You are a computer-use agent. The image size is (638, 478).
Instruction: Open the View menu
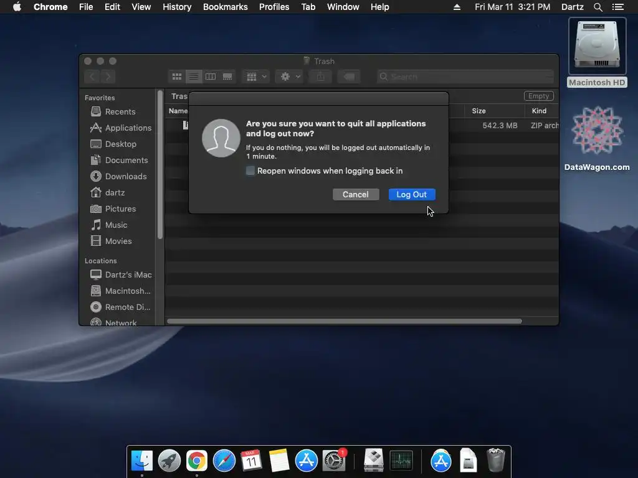pyautogui.click(x=141, y=7)
